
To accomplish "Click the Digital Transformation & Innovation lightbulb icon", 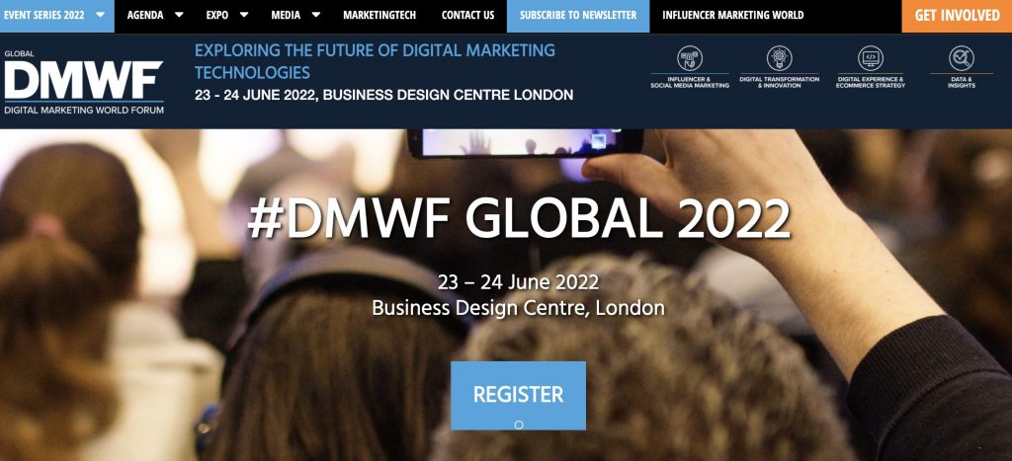I will (x=779, y=58).
